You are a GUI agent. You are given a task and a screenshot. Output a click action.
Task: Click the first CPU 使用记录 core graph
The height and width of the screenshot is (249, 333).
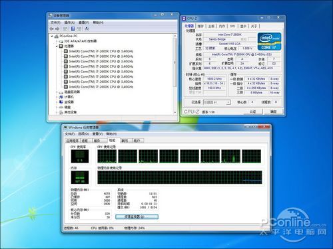coord(107,156)
